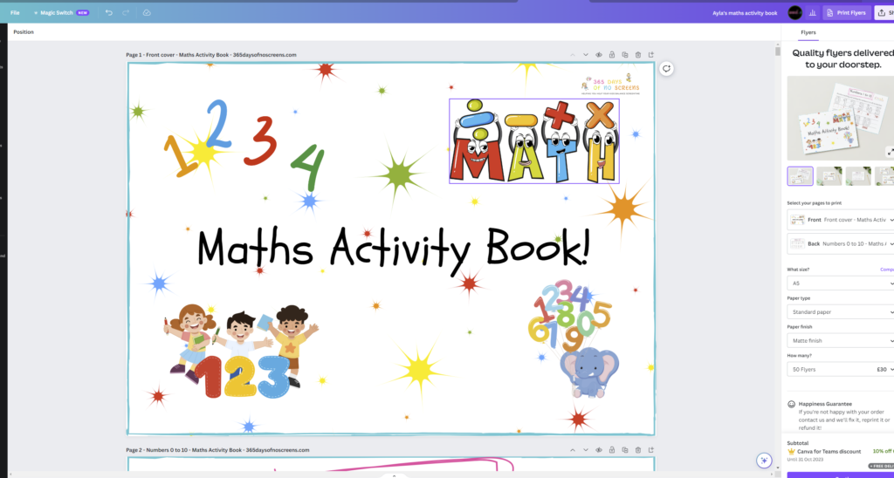Open the File menu
Viewport: 894px width, 478px height.
coord(15,12)
